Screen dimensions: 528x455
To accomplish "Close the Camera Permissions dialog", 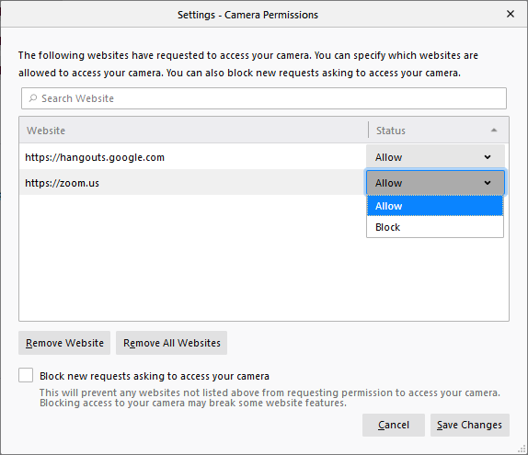I will coord(511,14).
